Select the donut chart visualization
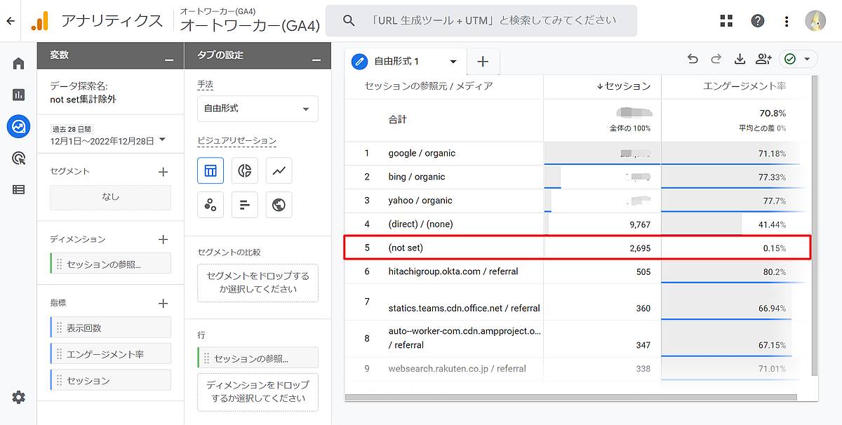842x425 pixels. click(x=243, y=170)
